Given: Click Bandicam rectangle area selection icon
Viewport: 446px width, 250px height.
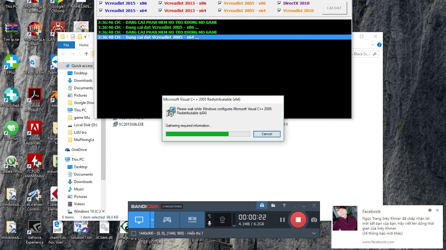Looking at the screenshot, I should coord(134,233).
